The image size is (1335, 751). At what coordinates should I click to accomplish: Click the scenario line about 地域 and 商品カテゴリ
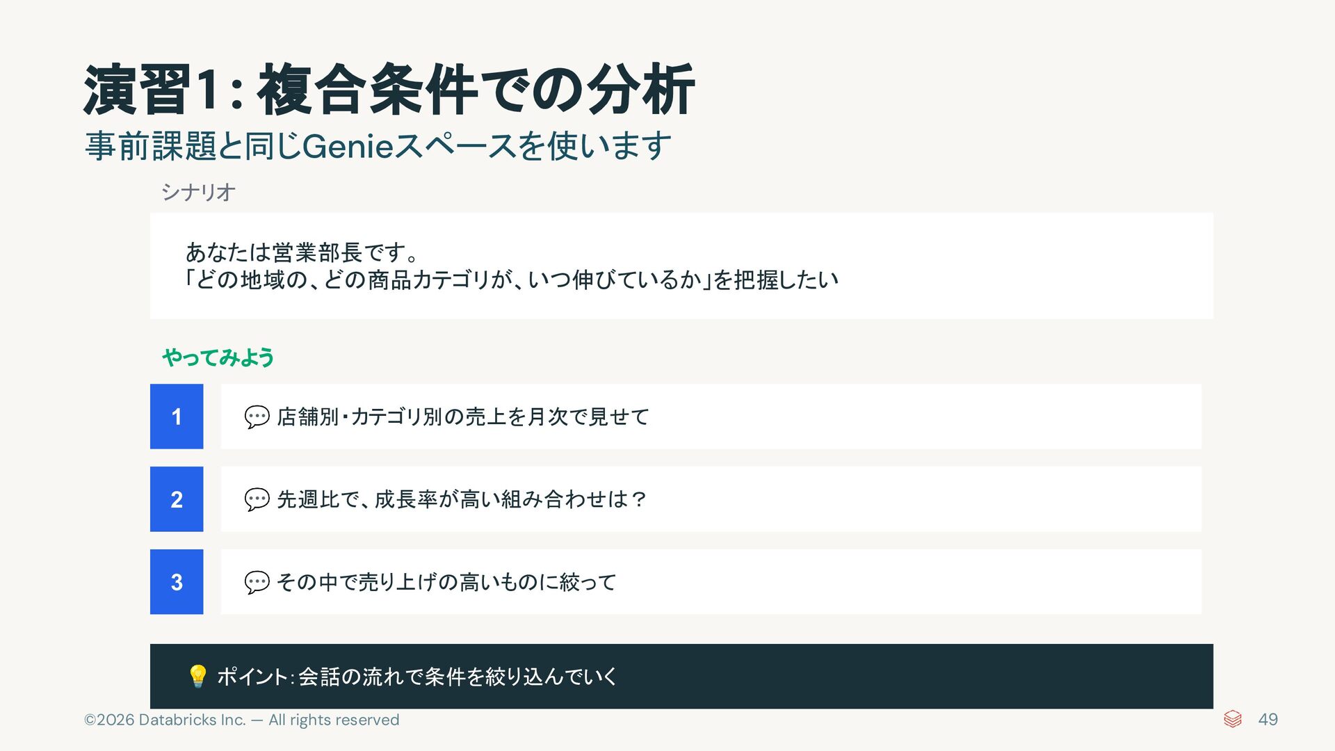[511, 280]
